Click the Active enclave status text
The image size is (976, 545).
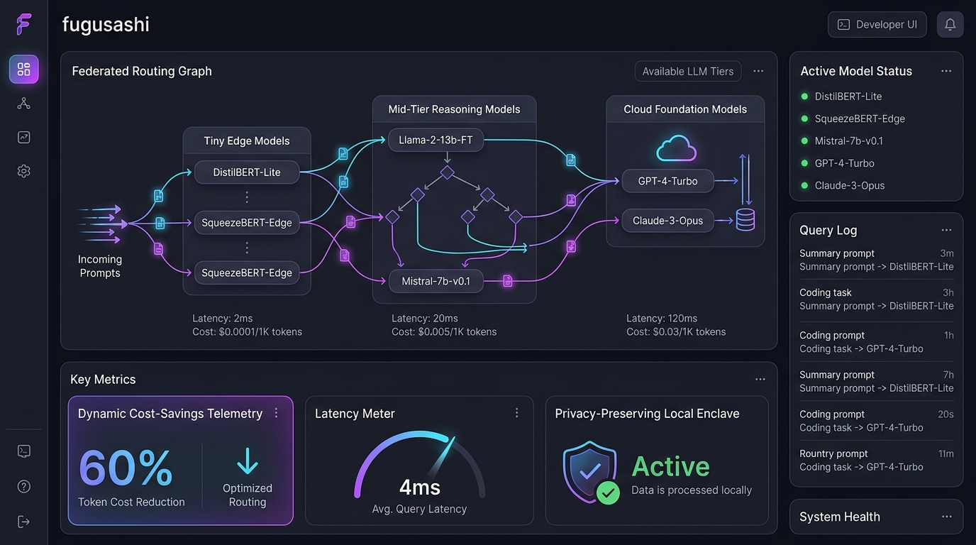pyautogui.click(x=670, y=466)
